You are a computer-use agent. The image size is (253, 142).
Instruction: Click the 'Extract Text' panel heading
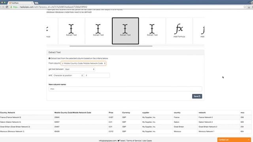pyautogui.click(x=55, y=52)
